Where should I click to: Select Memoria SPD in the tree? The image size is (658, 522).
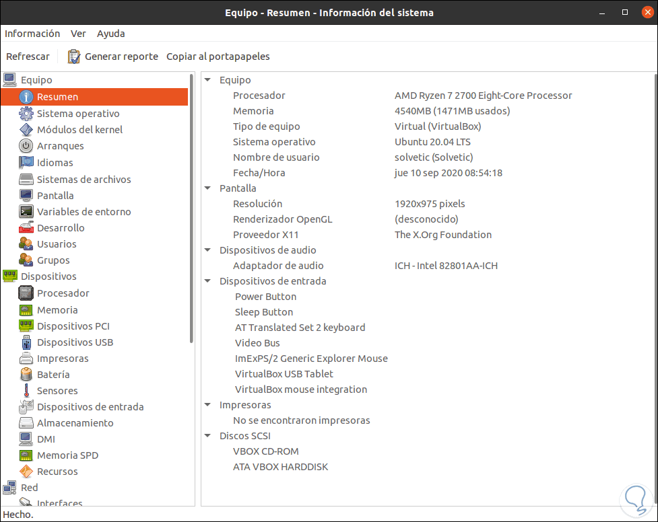[x=67, y=455]
